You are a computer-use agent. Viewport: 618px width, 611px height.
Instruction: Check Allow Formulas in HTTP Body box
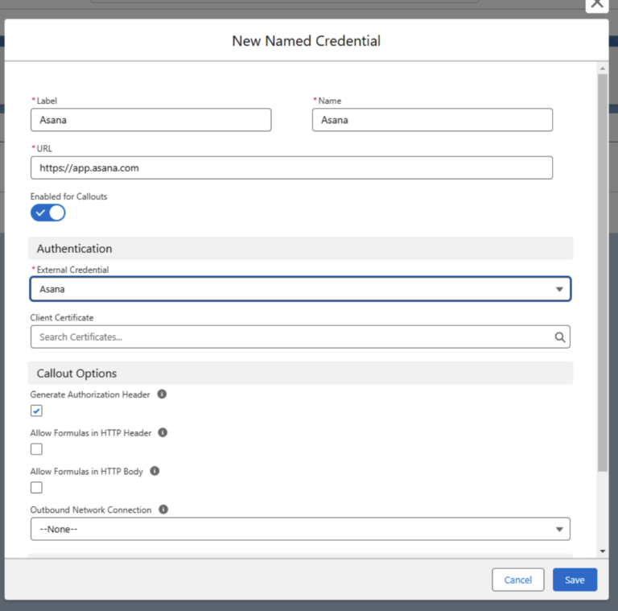coord(37,487)
